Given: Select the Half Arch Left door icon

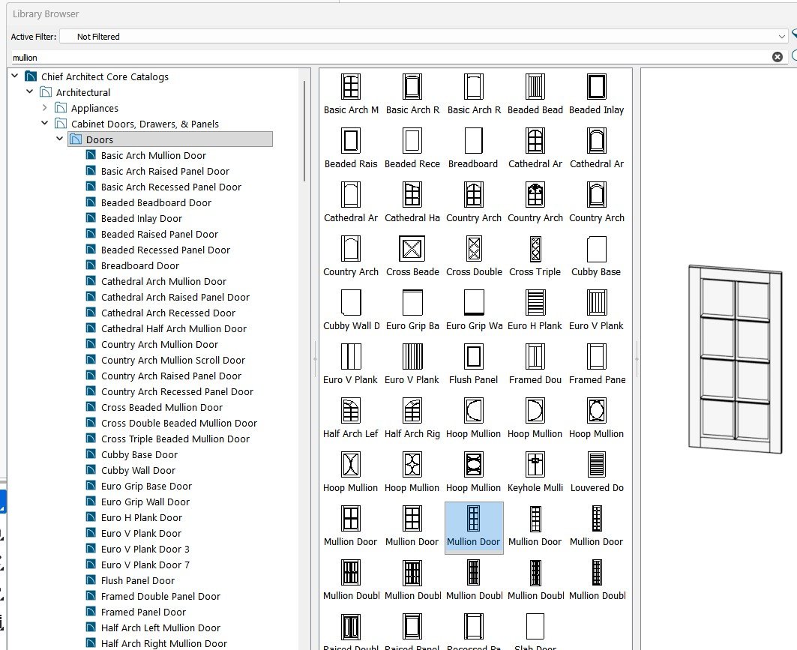Looking at the screenshot, I should [x=351, y=411].
